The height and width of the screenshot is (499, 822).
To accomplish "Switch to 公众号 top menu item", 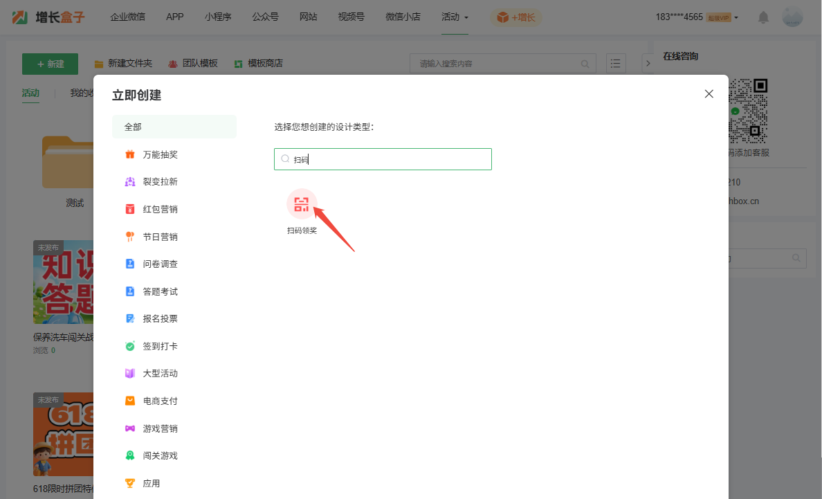I will point(265,17).
